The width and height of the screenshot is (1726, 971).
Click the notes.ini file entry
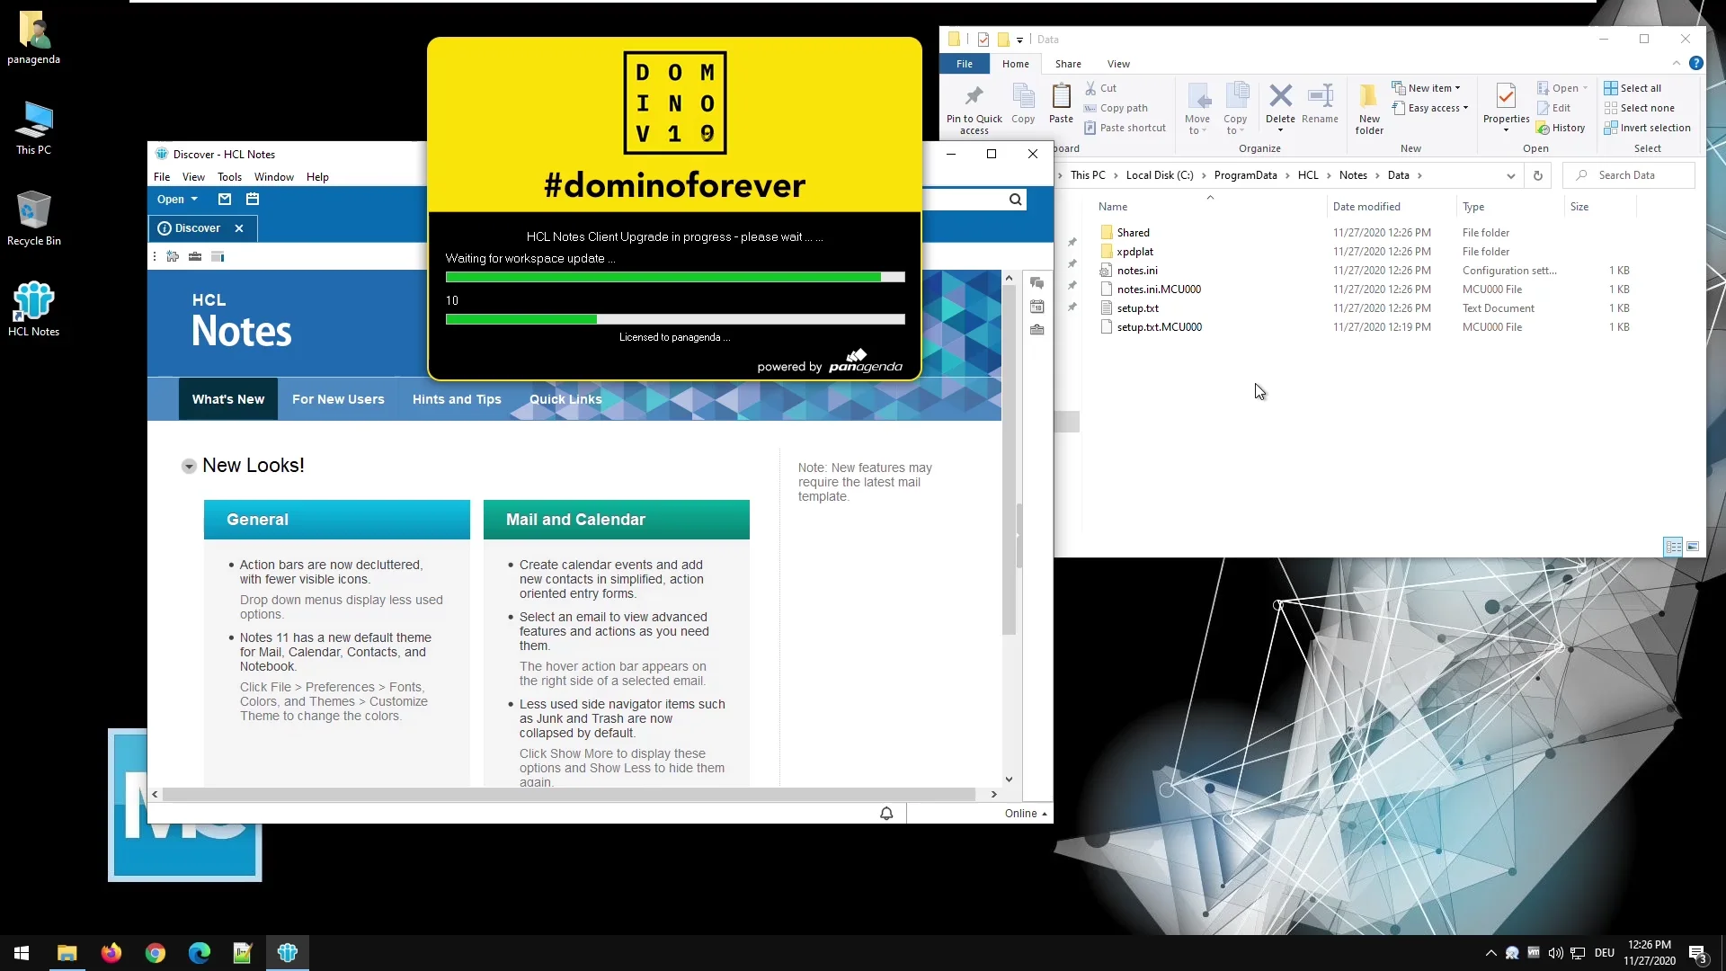[1136, 271]
